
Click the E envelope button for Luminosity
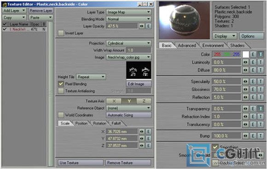253,62
